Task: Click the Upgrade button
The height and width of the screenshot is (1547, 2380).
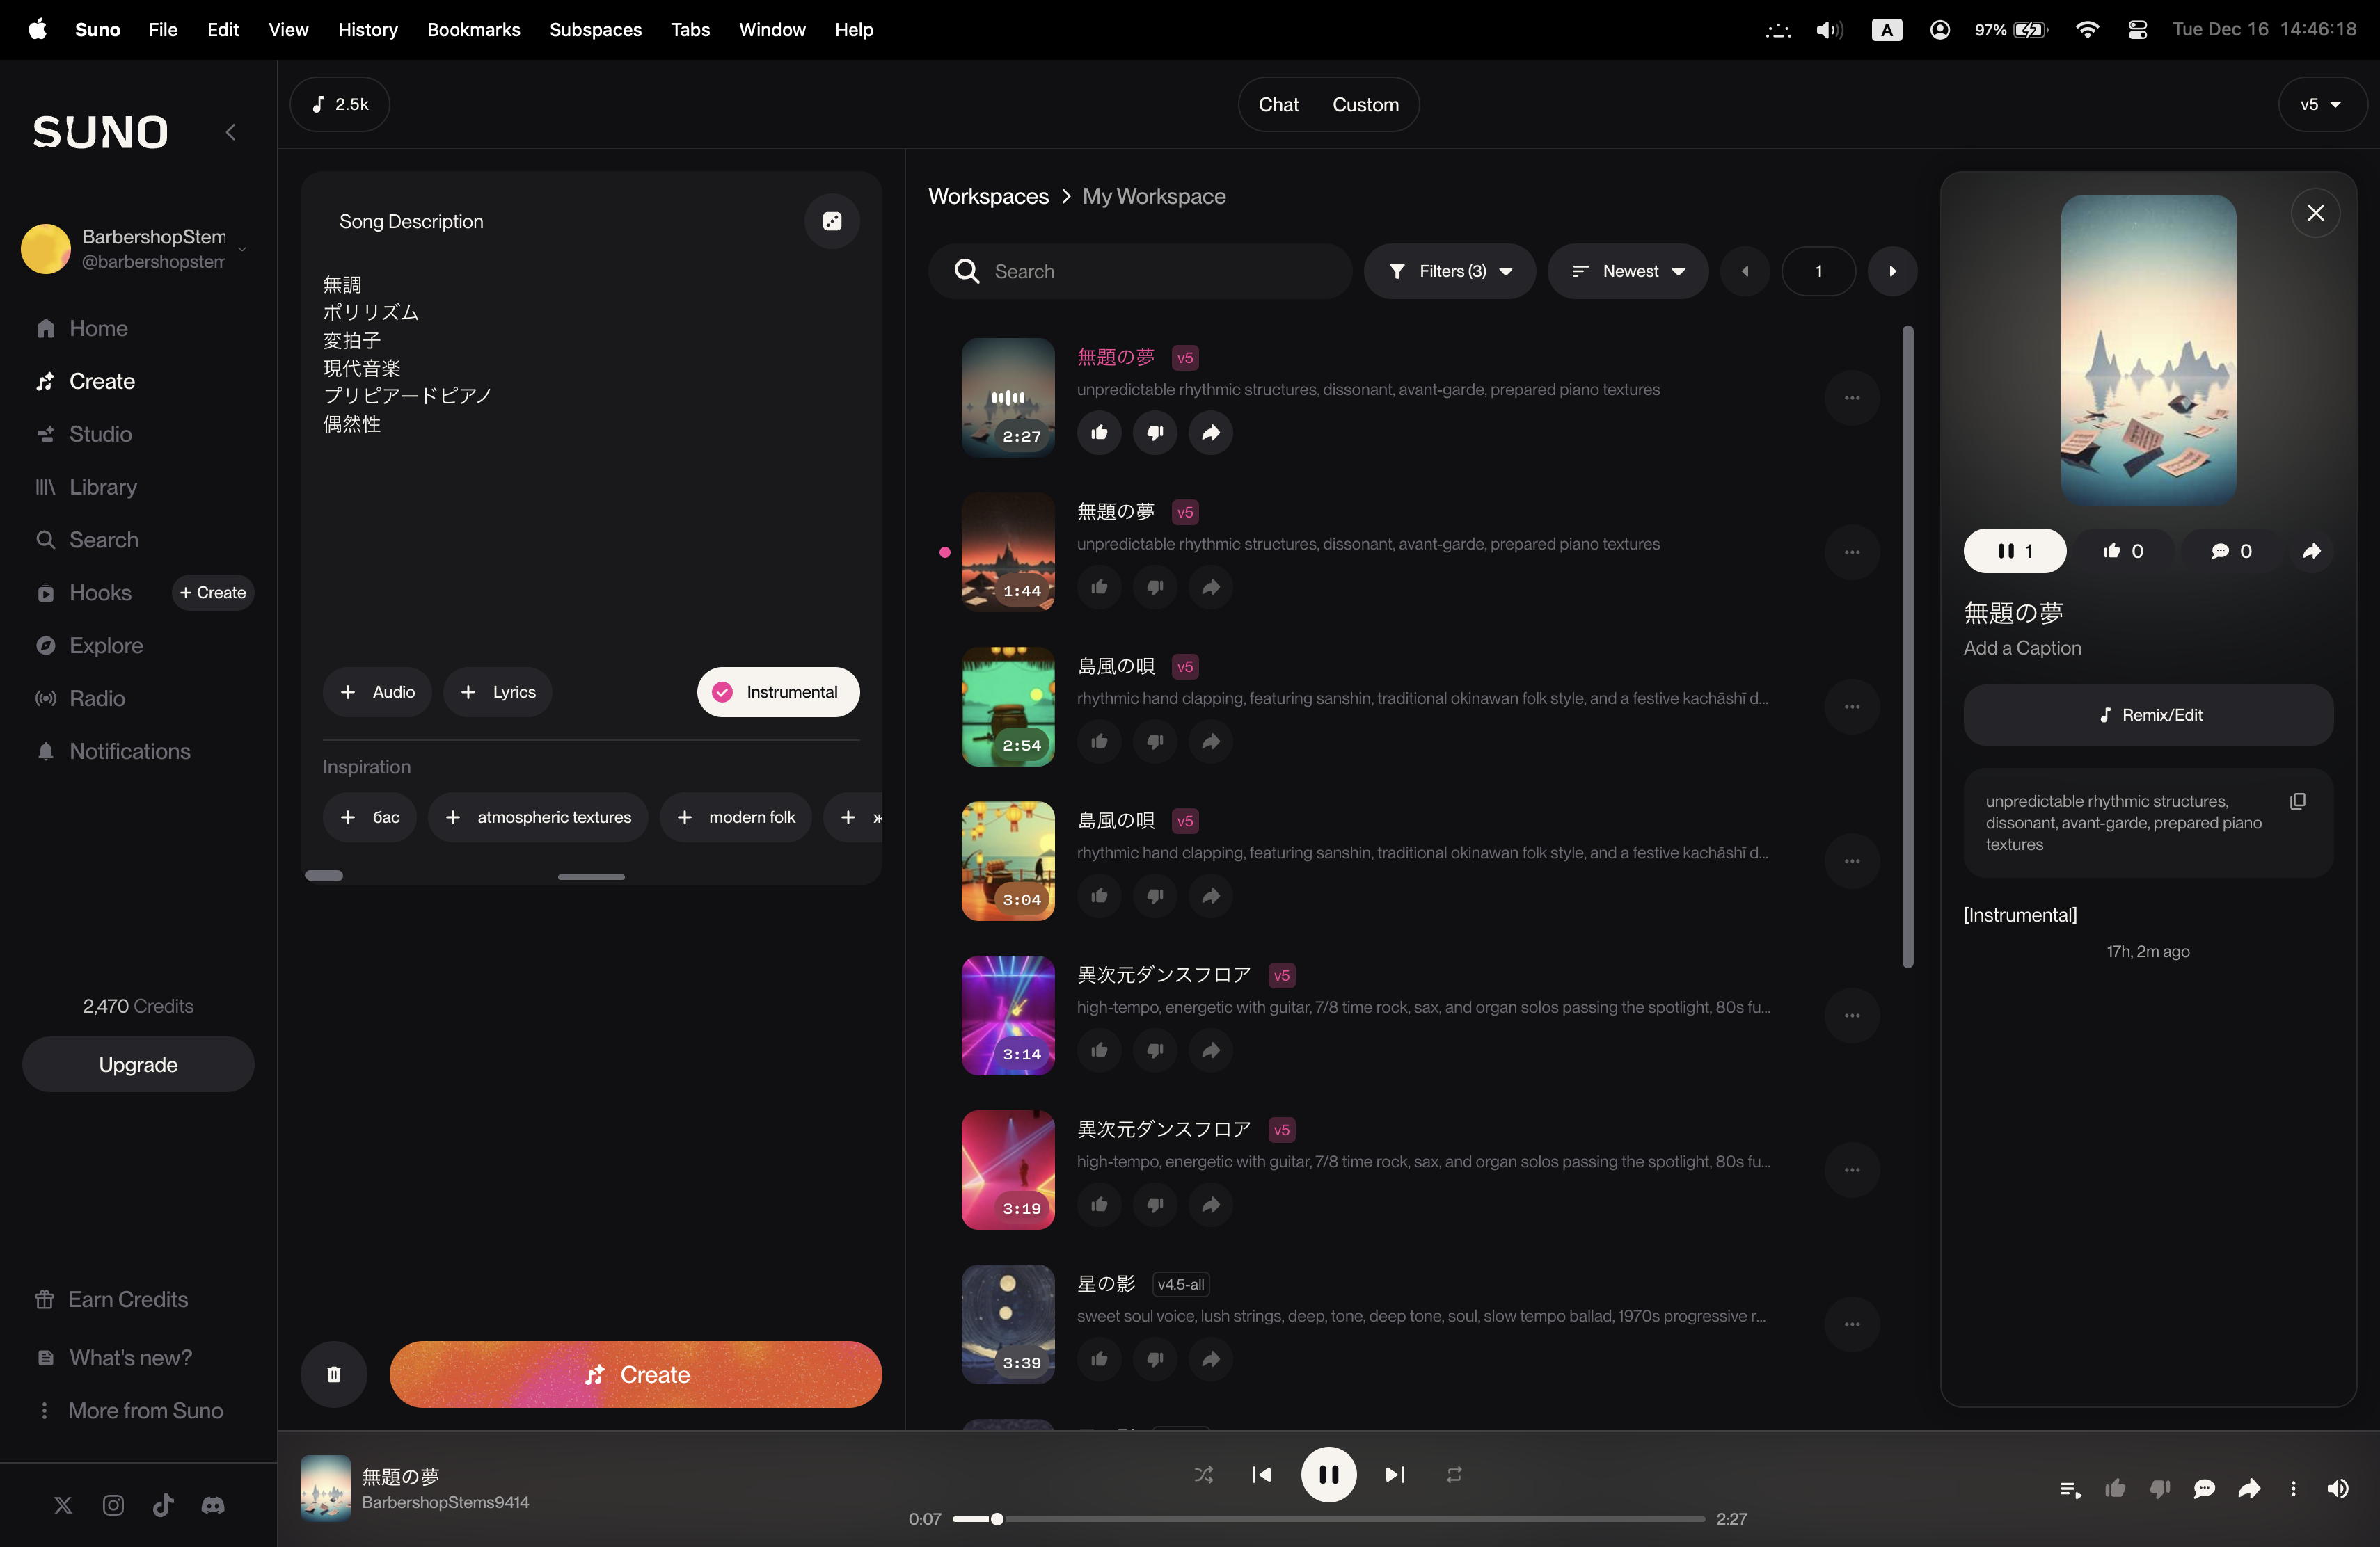Action: (138, 1064)
